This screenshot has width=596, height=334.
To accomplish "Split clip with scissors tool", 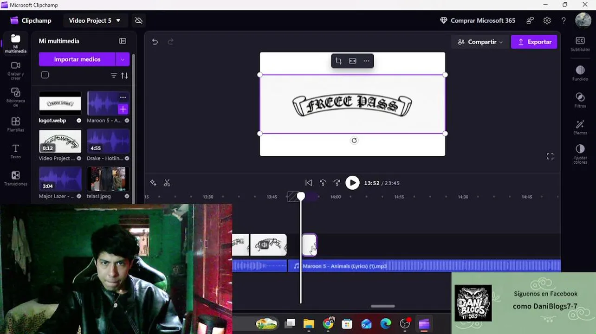I will (x=167, y=183).
